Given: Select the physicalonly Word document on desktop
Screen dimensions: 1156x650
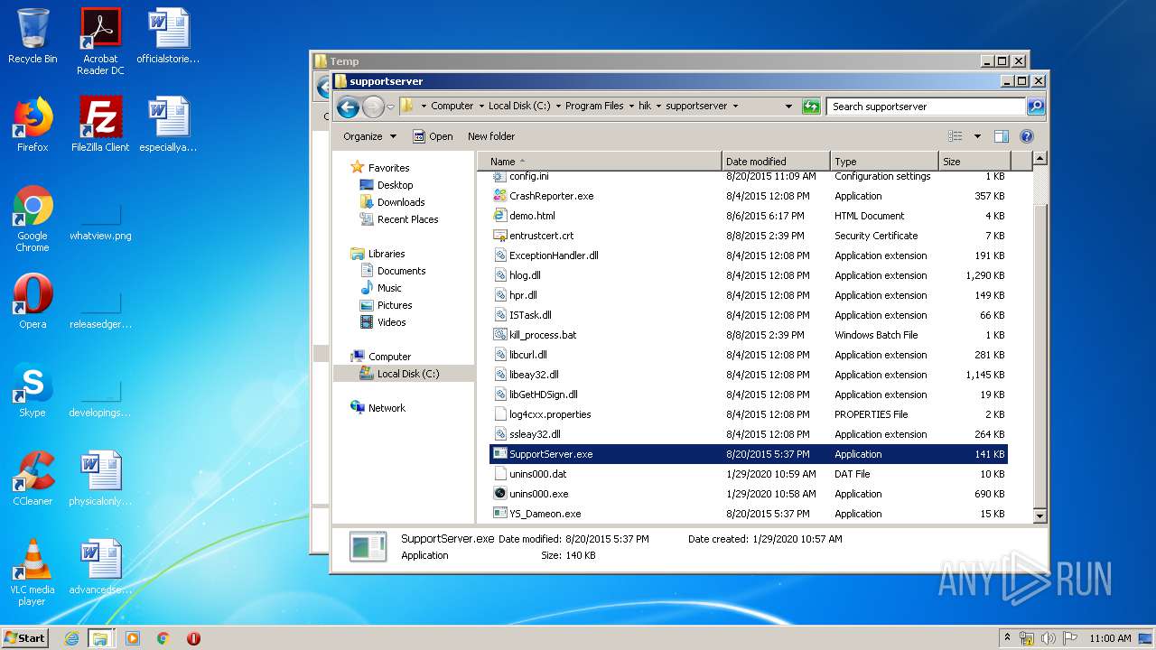Looking at the screenshot, I should coord(100,478).
